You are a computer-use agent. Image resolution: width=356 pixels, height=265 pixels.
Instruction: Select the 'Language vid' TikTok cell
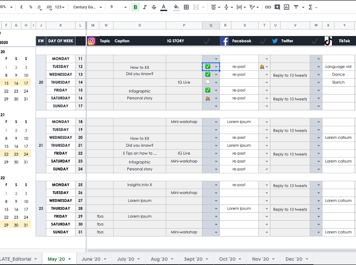click(x=338, y=66)
